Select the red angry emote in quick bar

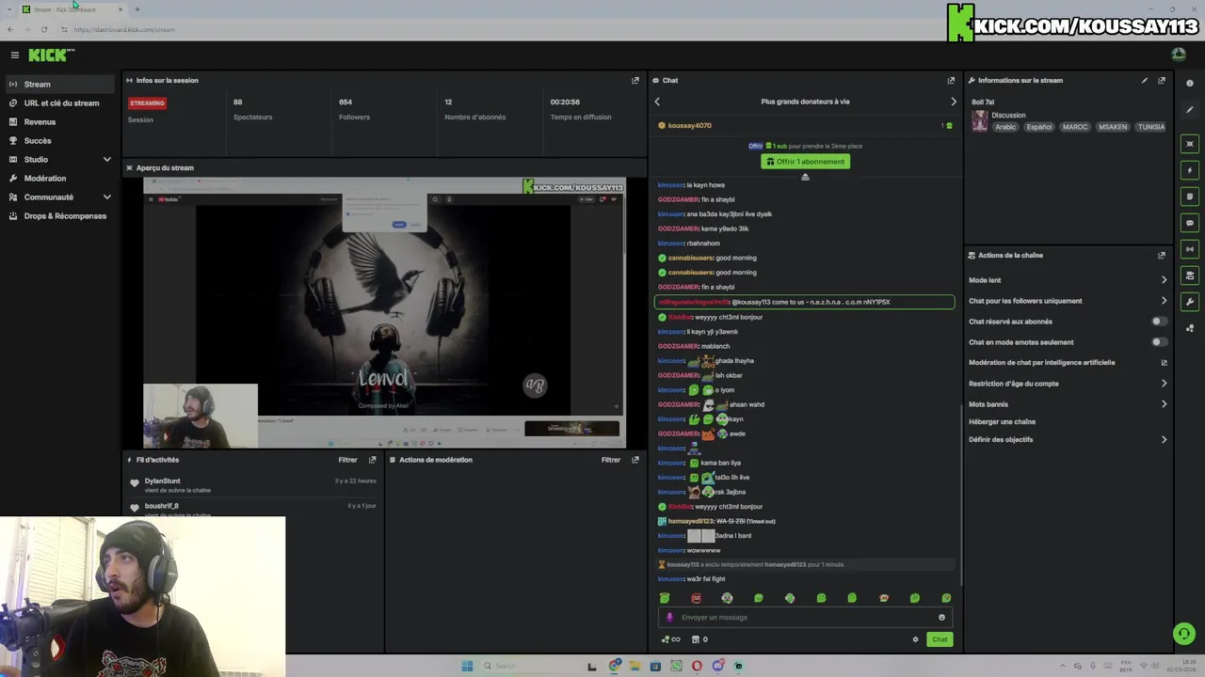696,598
